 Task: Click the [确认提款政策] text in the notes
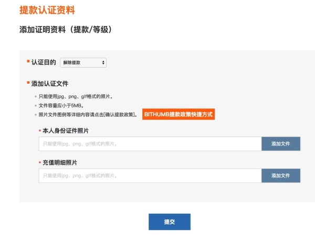point(120,114)
